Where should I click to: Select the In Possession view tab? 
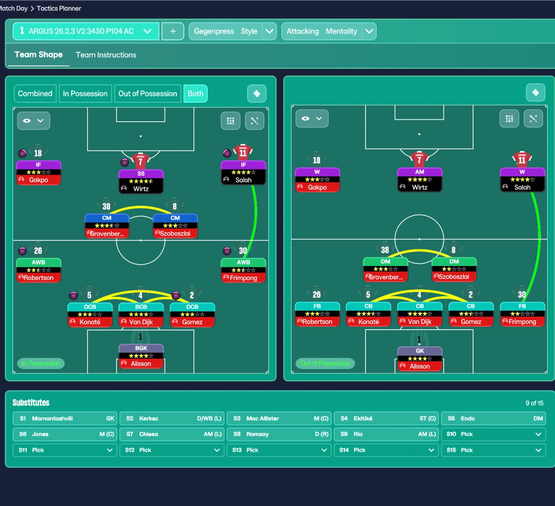pyautogui.click(x=85, y=94)
